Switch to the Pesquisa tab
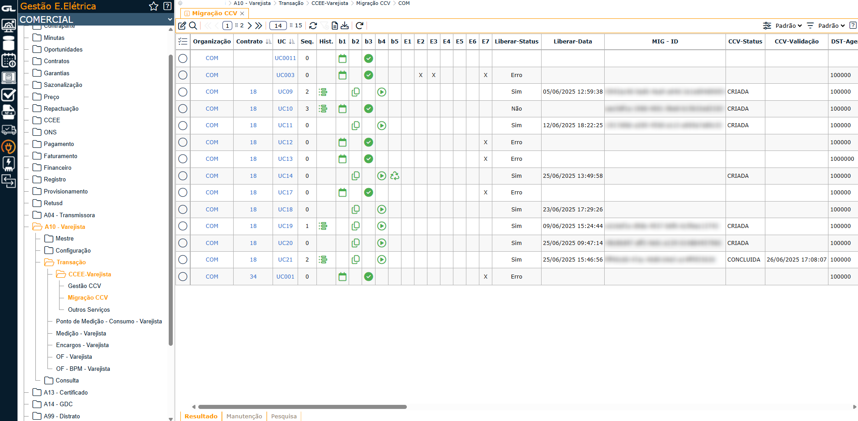The width and height of the screenshot is (858, 421). tap(284, 416)
